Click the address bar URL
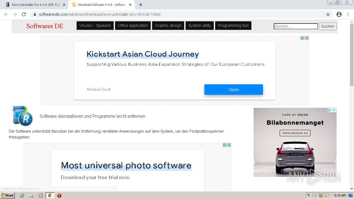This screenshot has width=354, height=199. click(x=100, y=14)
